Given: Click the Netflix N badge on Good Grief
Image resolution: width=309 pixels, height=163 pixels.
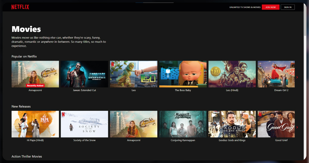Looking at the screenshot, I should (x=260, y=114).
